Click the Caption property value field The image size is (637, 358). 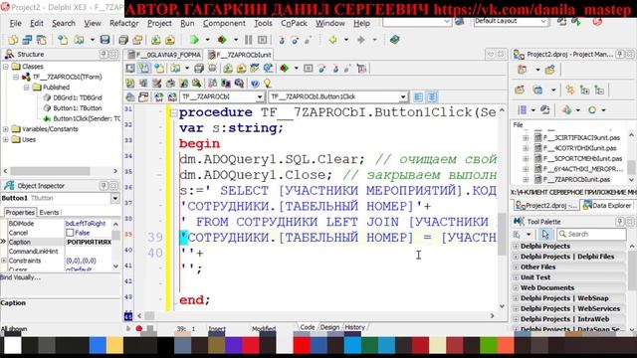click(89, 242)
